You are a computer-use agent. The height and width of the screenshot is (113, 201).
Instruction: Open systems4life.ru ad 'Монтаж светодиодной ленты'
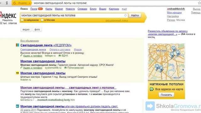point(43,61)
